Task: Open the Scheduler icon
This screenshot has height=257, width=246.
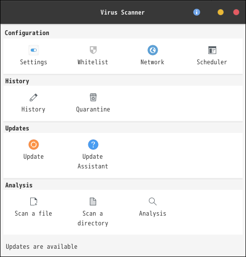Action: tap(212, 50)
